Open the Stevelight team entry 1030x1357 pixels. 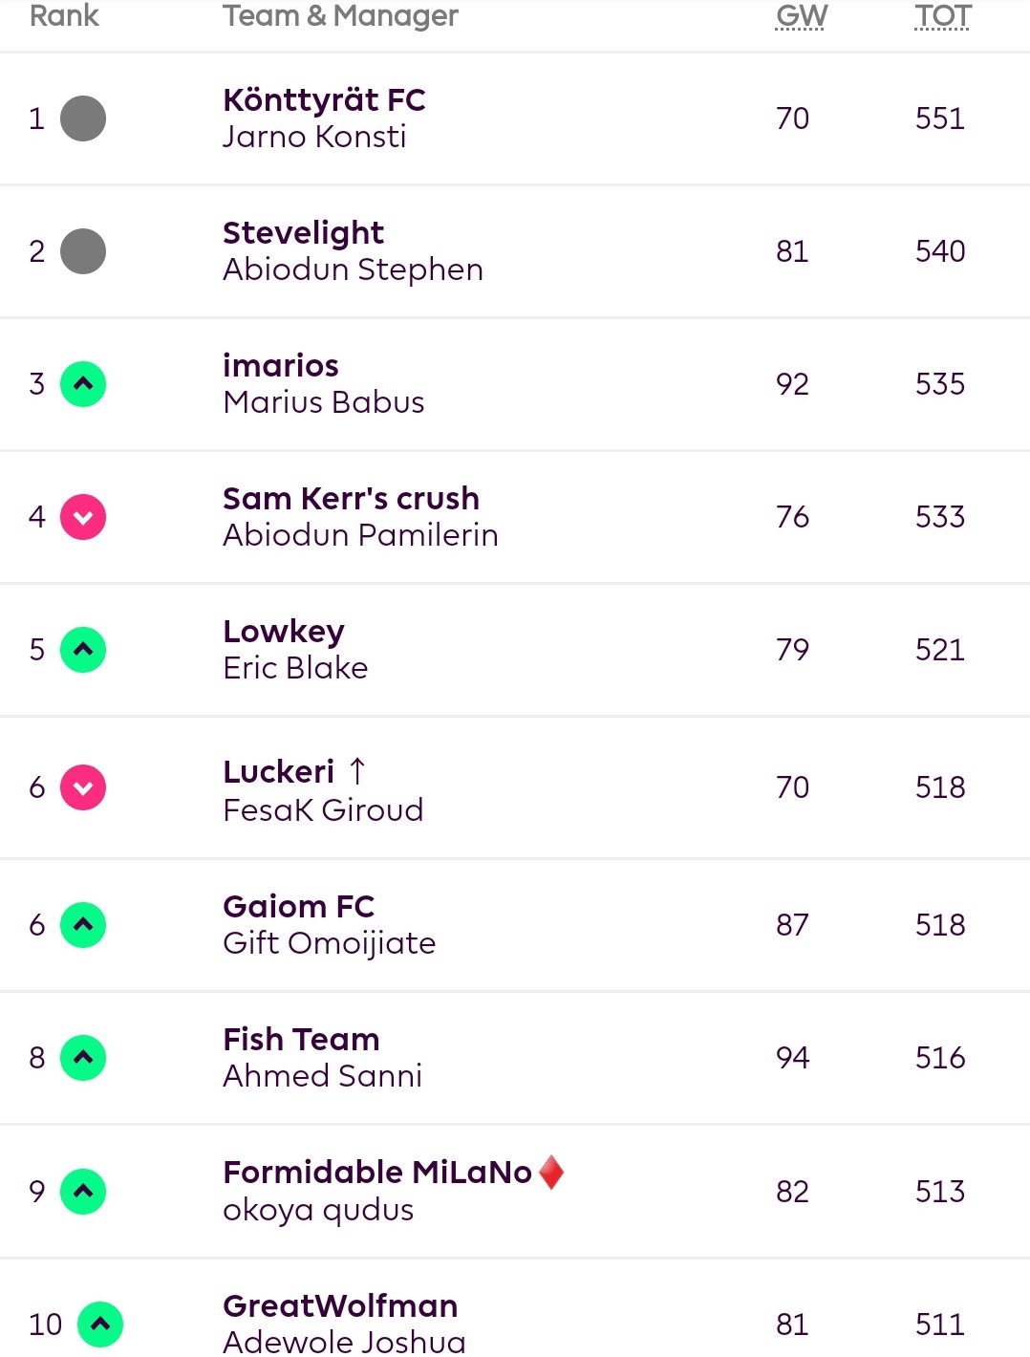(x=303, y=233)
